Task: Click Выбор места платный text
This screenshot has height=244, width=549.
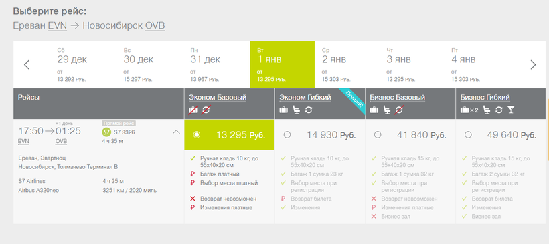Action: click(229, 182)
